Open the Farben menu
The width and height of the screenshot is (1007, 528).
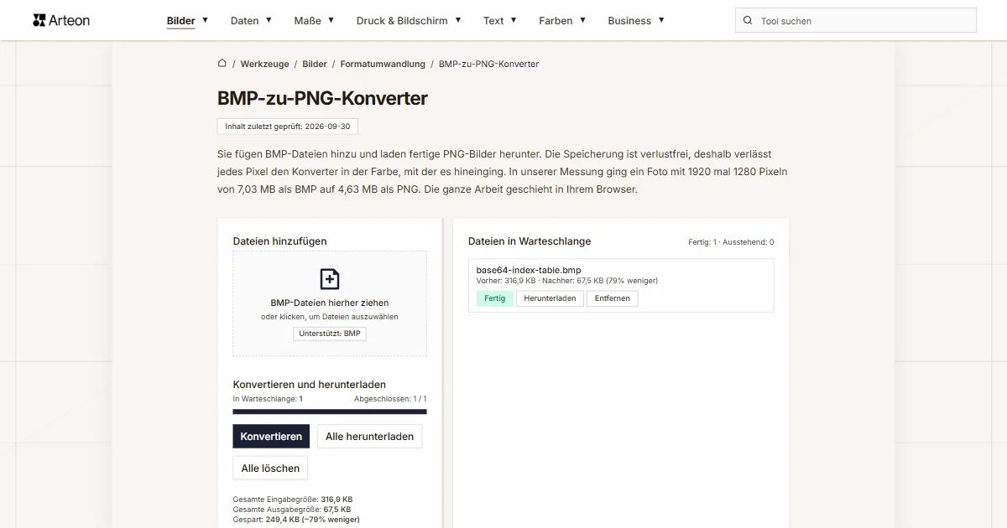(x=562, y=21)
